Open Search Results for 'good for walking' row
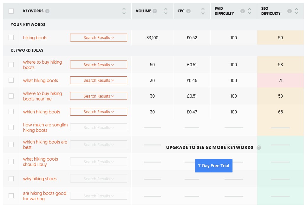 click(x=99, y=196)
